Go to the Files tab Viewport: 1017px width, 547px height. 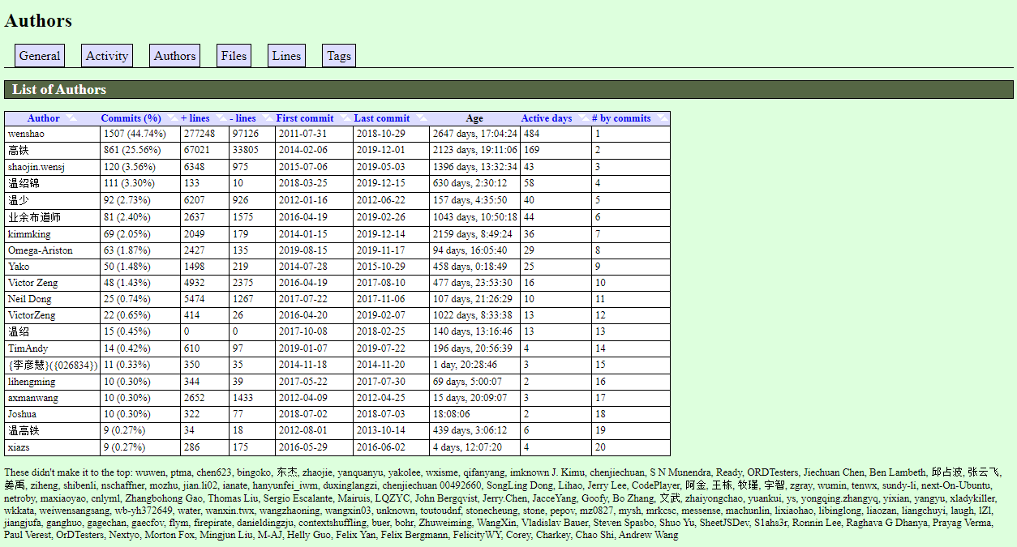point(234,56)
